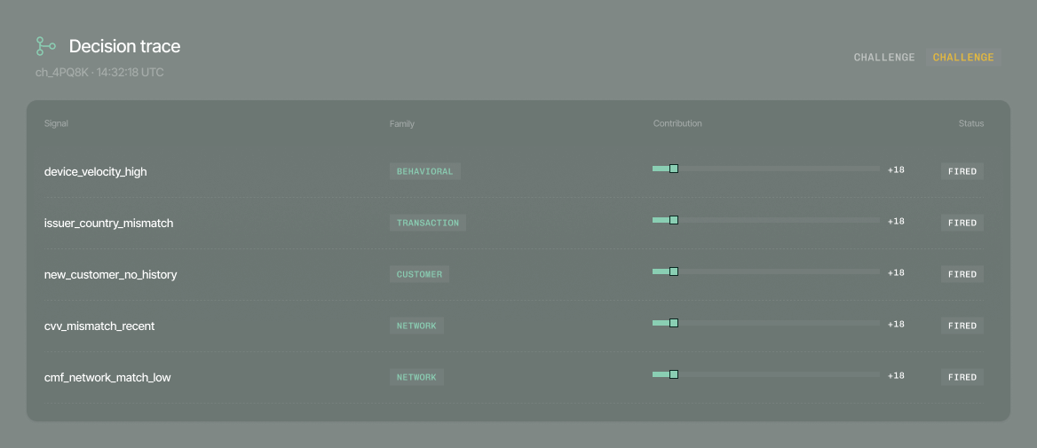This screenshot has width=1037, height=448.
Task: Click the +18 value for new_customer_no_history
Action: (x=896, y=273)
